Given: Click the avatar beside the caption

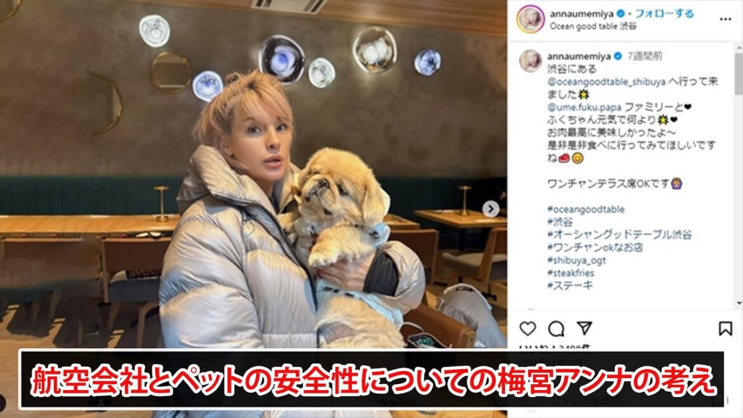Looking at the screenshot, I should (x=530, y=60).
